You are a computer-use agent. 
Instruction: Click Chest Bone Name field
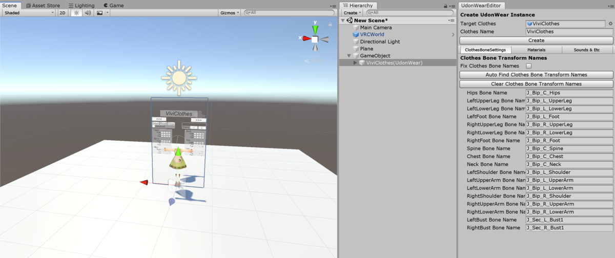569,156
